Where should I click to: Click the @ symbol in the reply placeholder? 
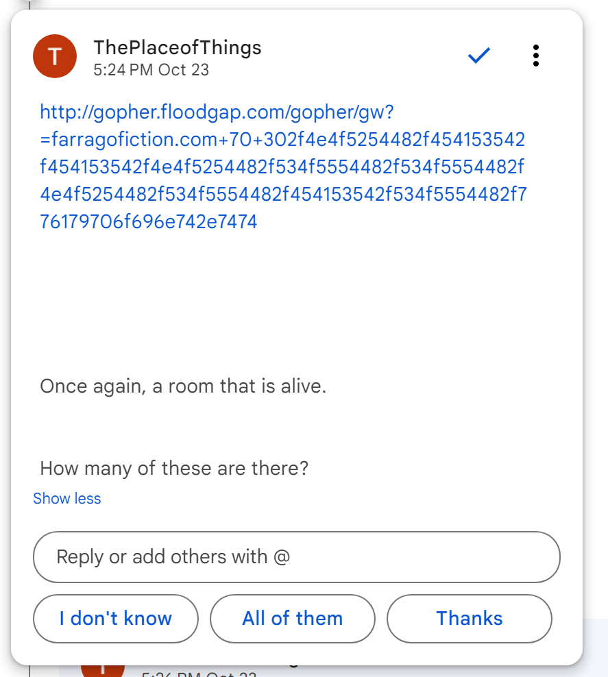(281, 556)
